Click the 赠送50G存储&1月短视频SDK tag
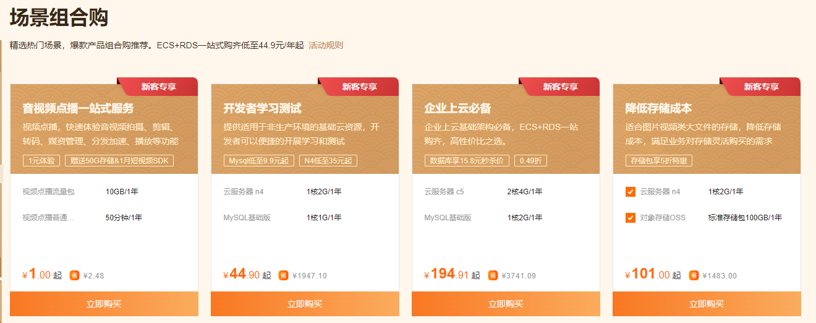This screenshot has width=816, height=323. click(x=119, y=161)
